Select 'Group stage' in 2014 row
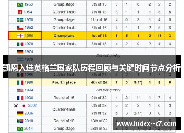The height and width of the screenshot is (133, 184). [64, 129]
